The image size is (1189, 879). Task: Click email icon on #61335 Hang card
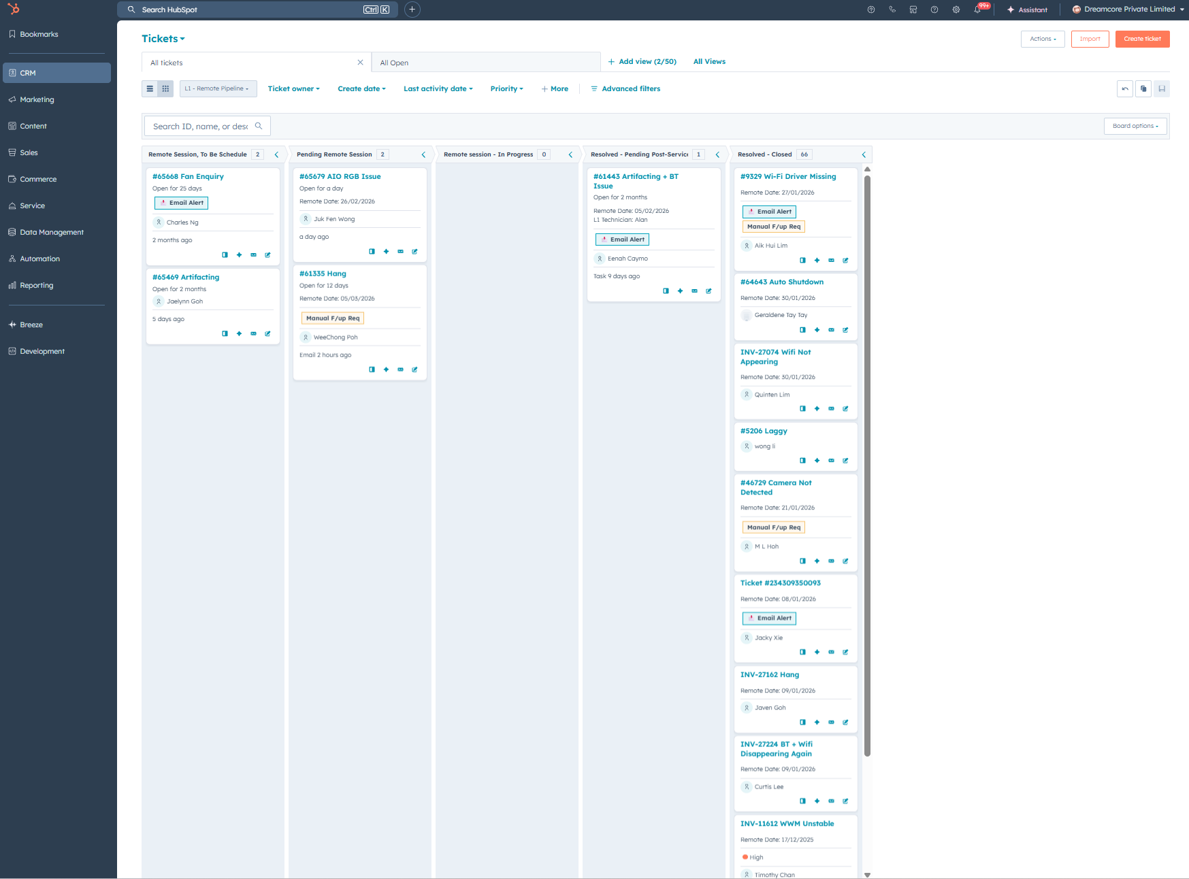[400, 369]
